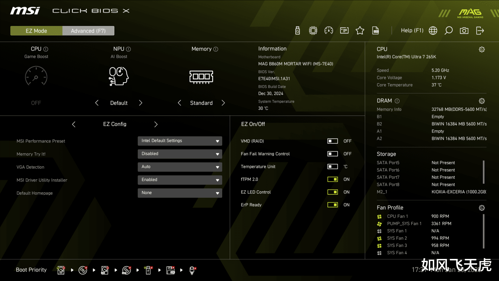Click right arrow next to Memory Standard
Viewport: 499px width, 281px height.
(223, 103)
